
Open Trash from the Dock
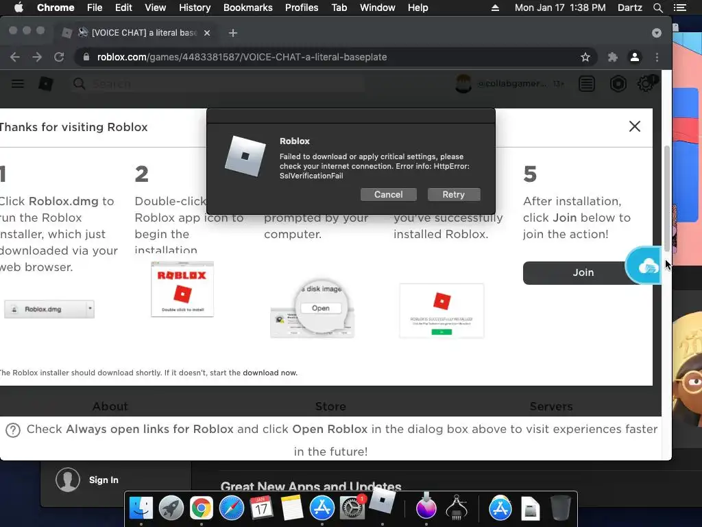click(560, 508)
